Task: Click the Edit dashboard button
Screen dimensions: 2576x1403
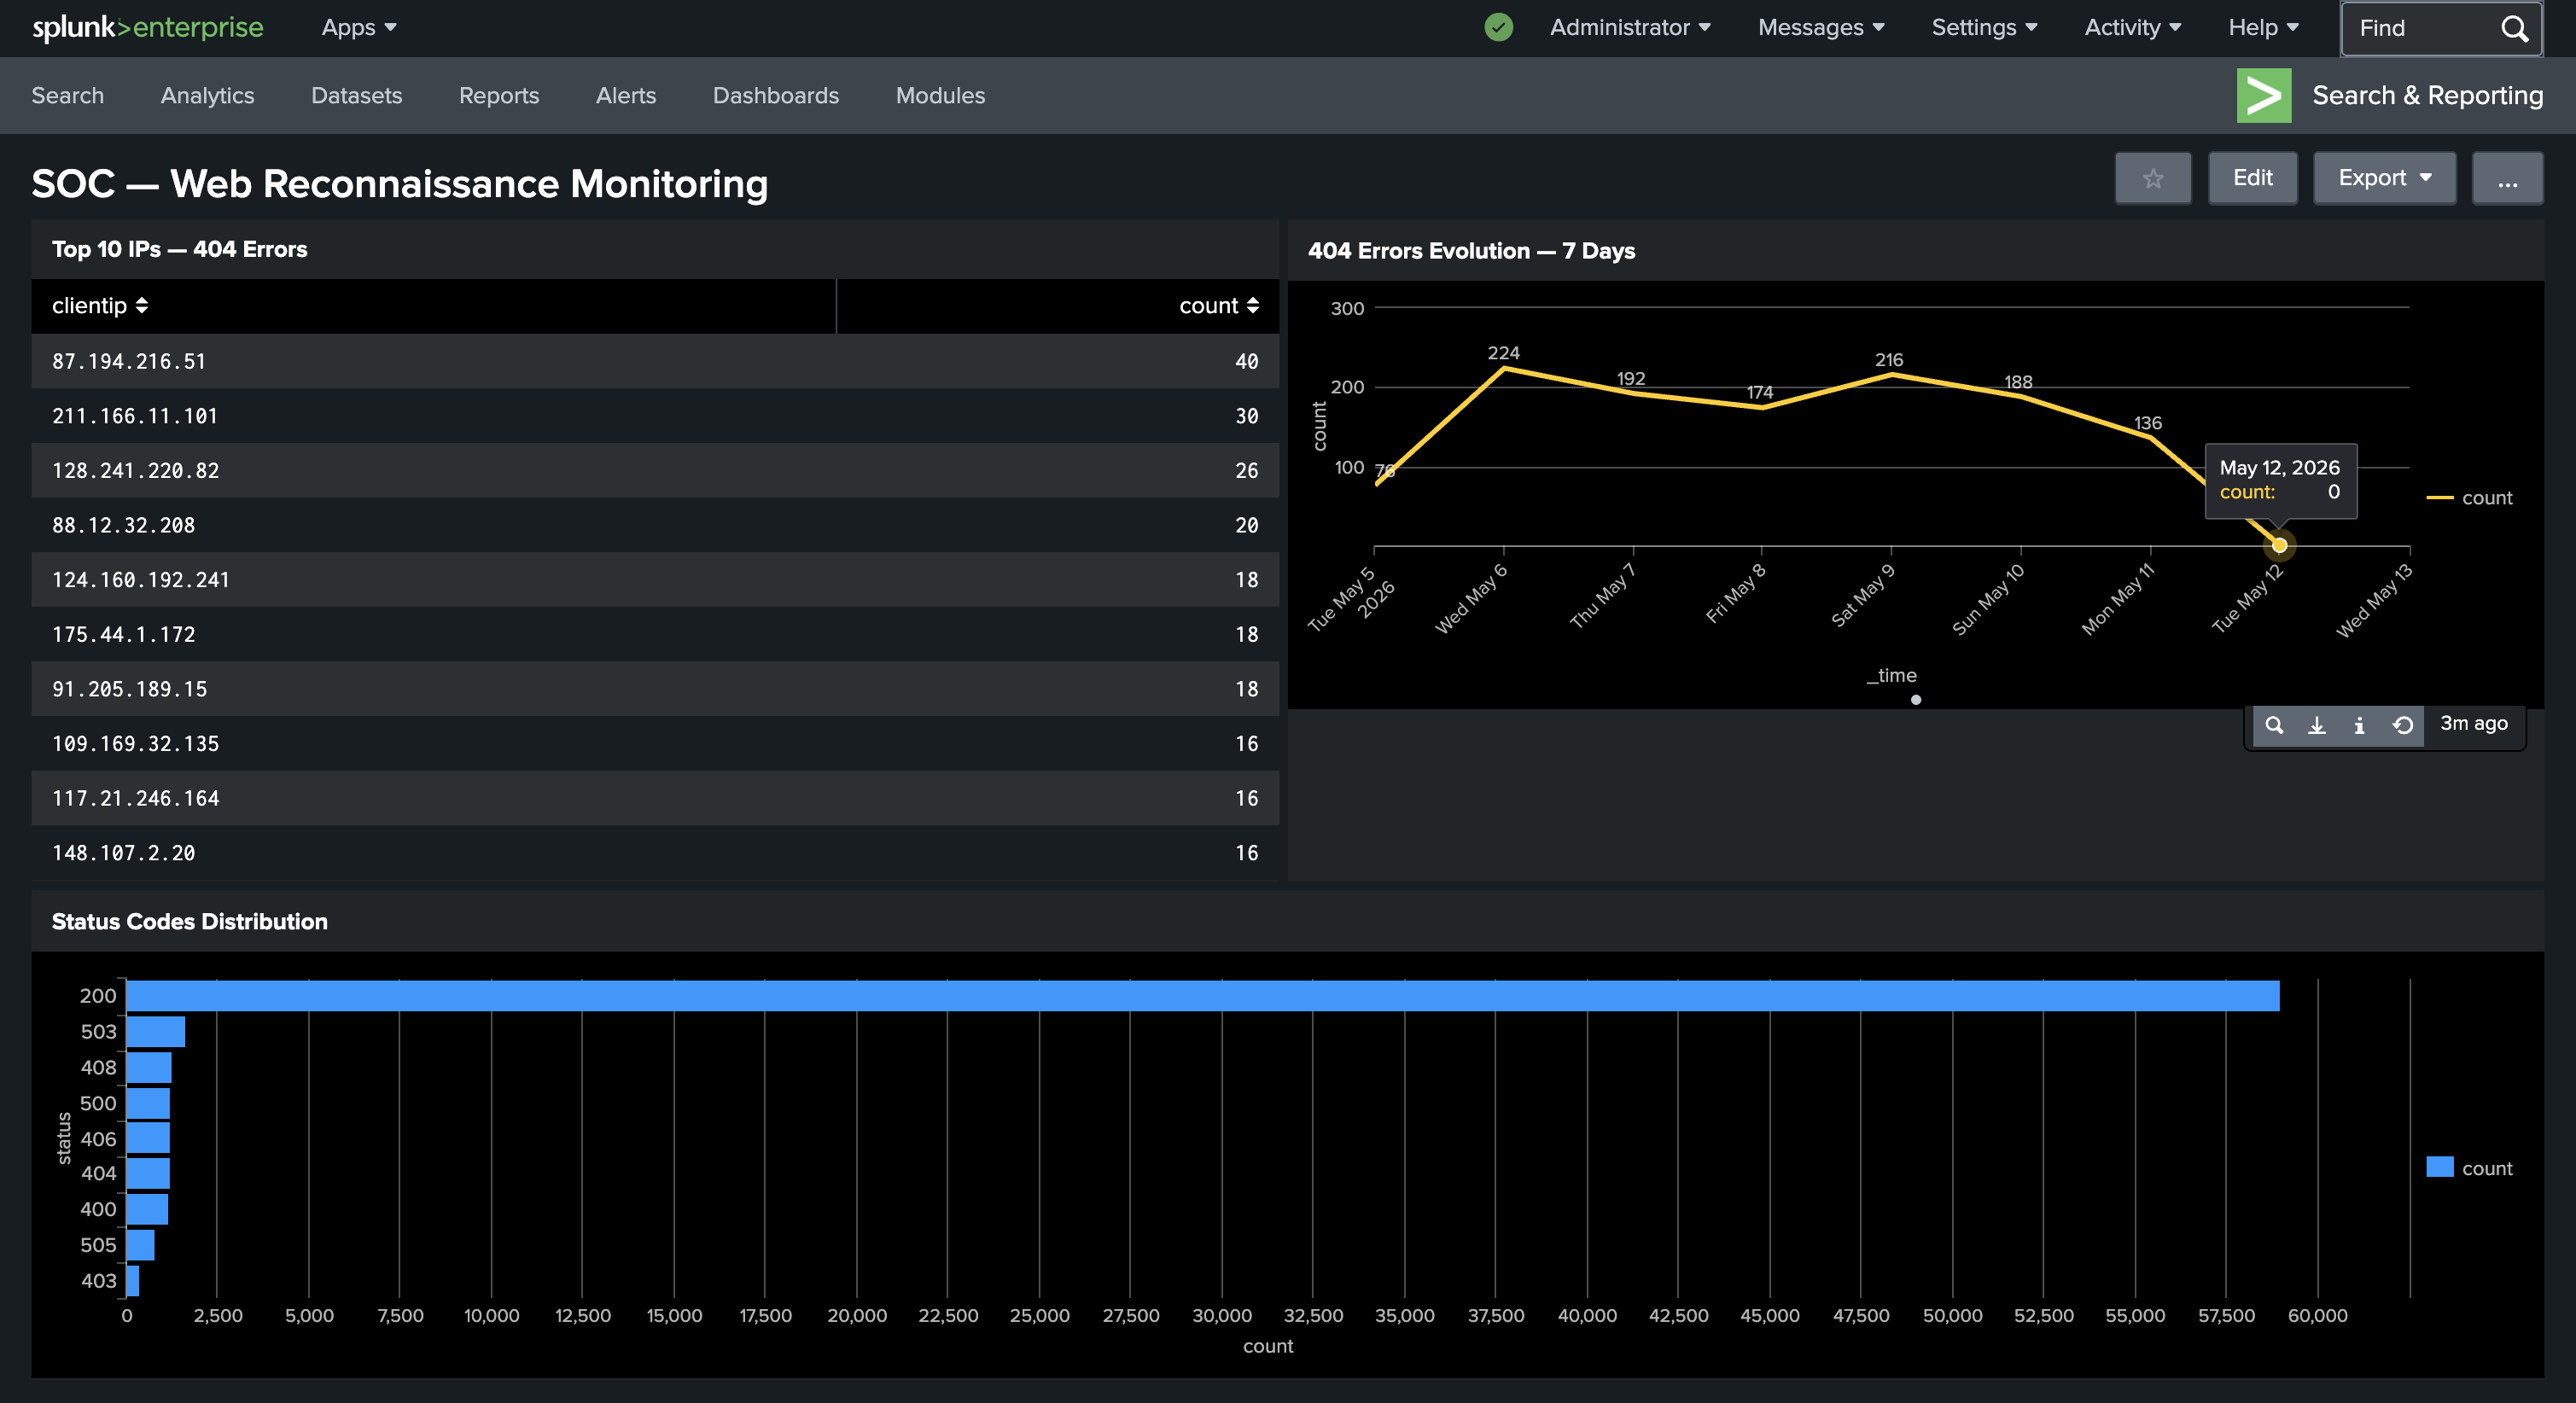Action: pyautogui.click(x=2252, y=178)
